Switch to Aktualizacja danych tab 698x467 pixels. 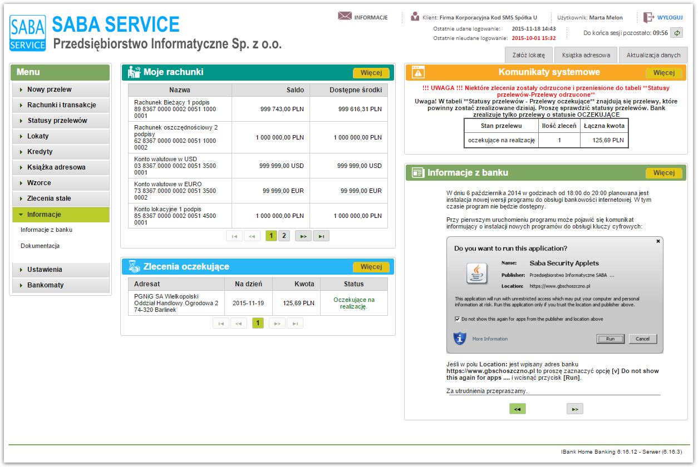pos(653,55)
